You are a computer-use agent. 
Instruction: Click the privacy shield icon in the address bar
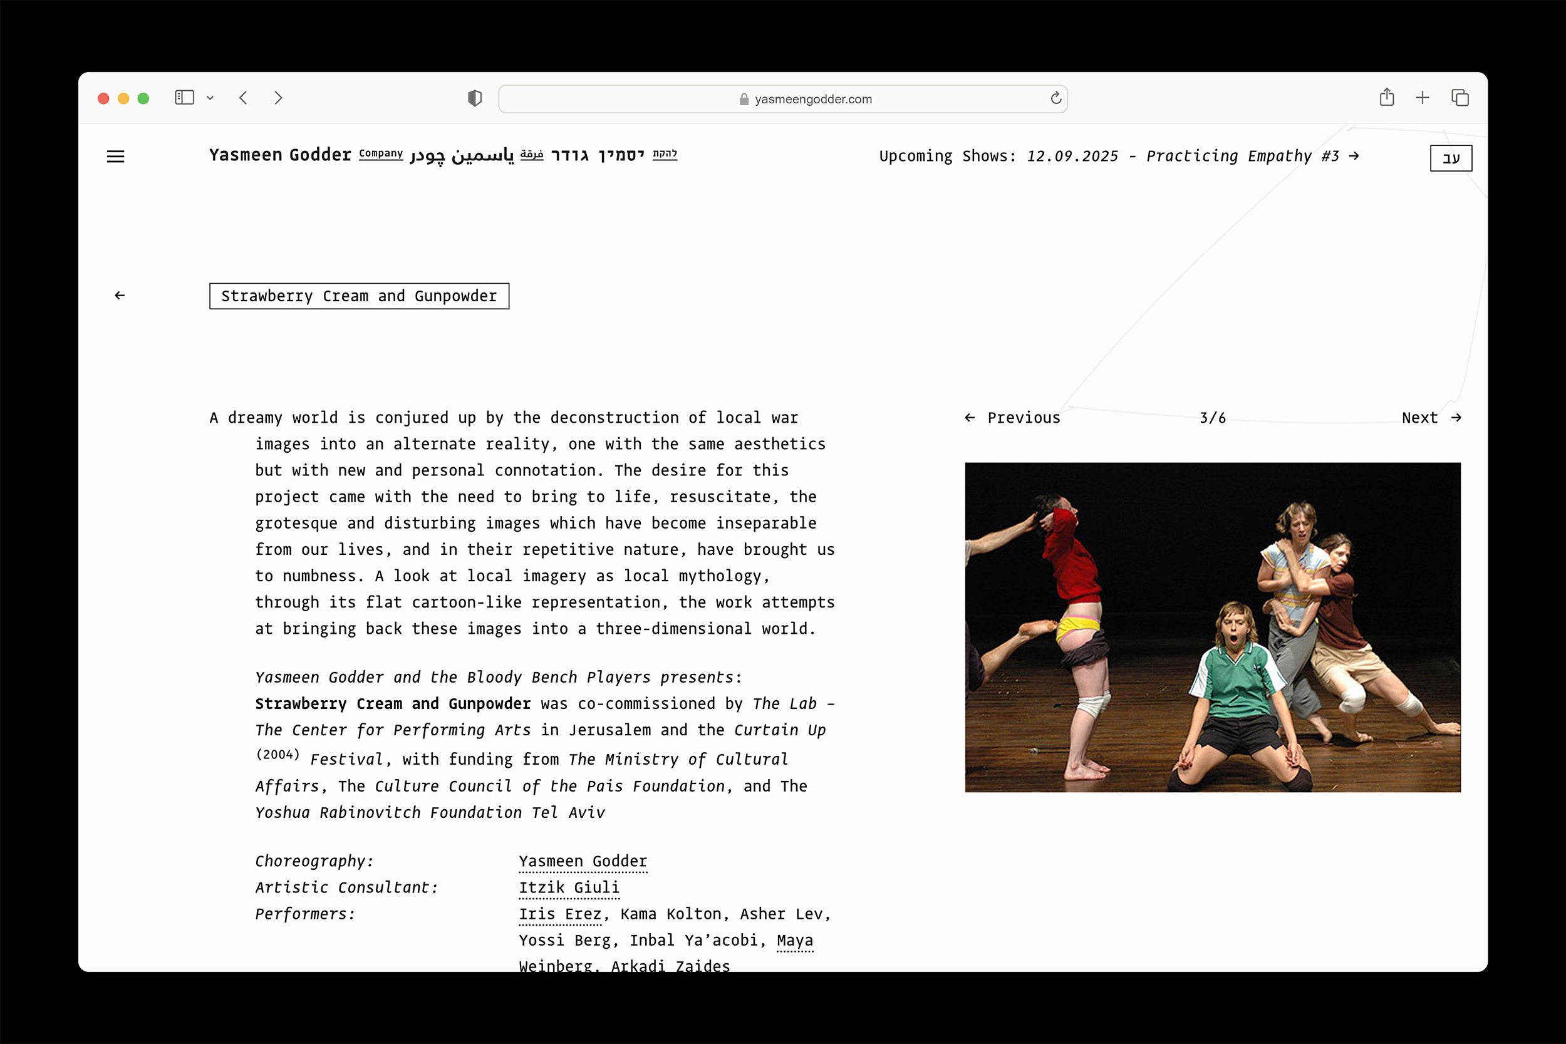(474, 98)
